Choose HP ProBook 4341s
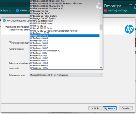Image resolution: width=136 pixels, height=114 pixels. [x=65, y=56]
